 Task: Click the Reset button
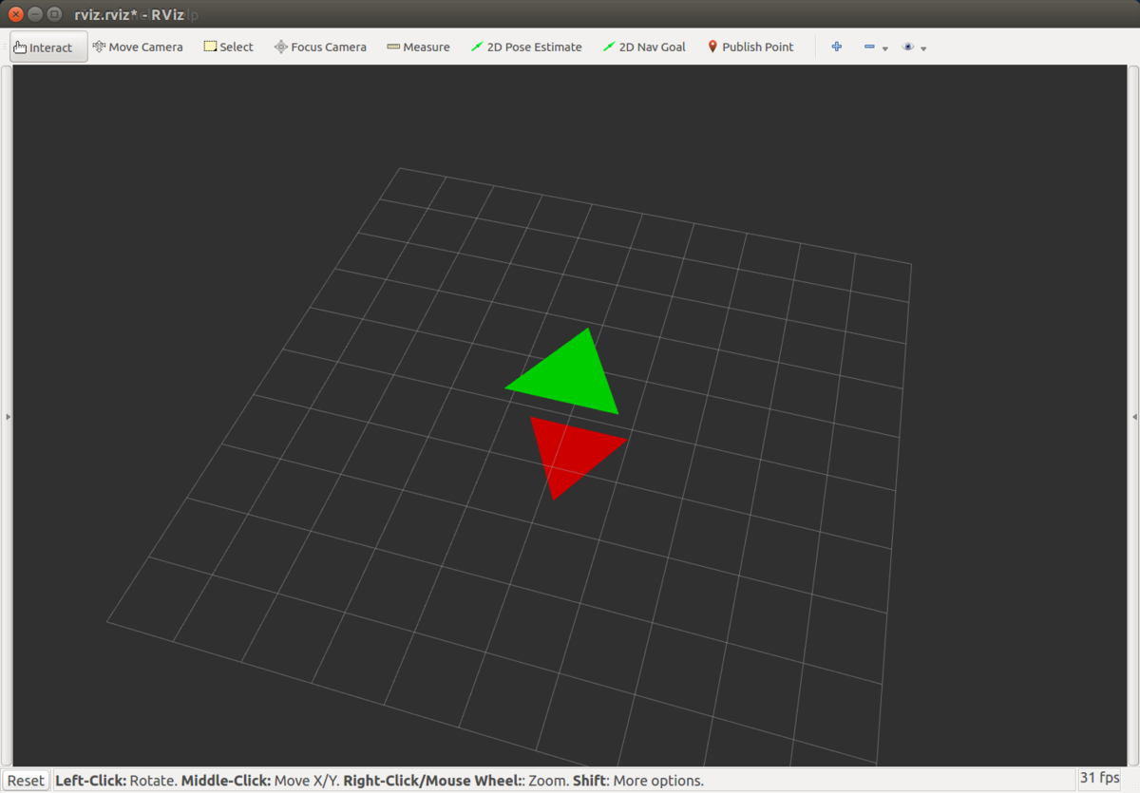tap(26, 780)
